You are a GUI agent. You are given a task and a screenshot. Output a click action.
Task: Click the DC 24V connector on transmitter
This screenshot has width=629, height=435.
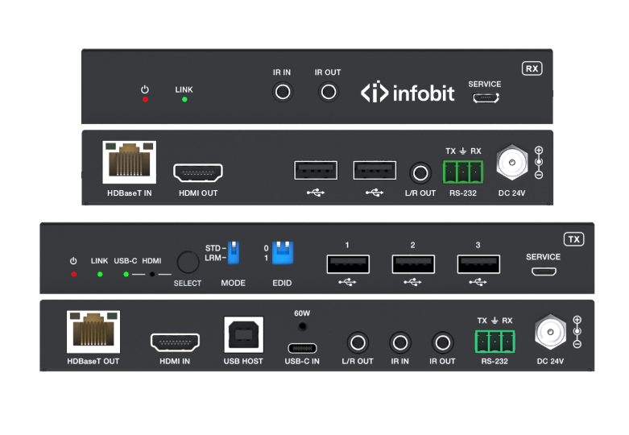tap(549, 331)
